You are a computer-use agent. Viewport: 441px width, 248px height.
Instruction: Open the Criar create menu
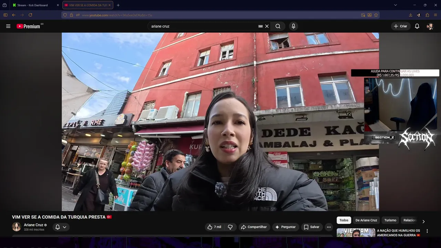pyautogui.click(x=400, y=26)
